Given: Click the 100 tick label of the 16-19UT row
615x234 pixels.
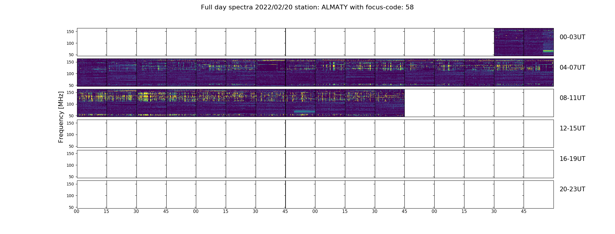Looking at the screenshot, I should (70, 165).
